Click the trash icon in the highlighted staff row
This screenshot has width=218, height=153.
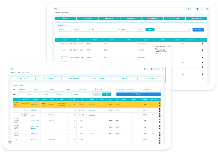[x=160, y=106]
